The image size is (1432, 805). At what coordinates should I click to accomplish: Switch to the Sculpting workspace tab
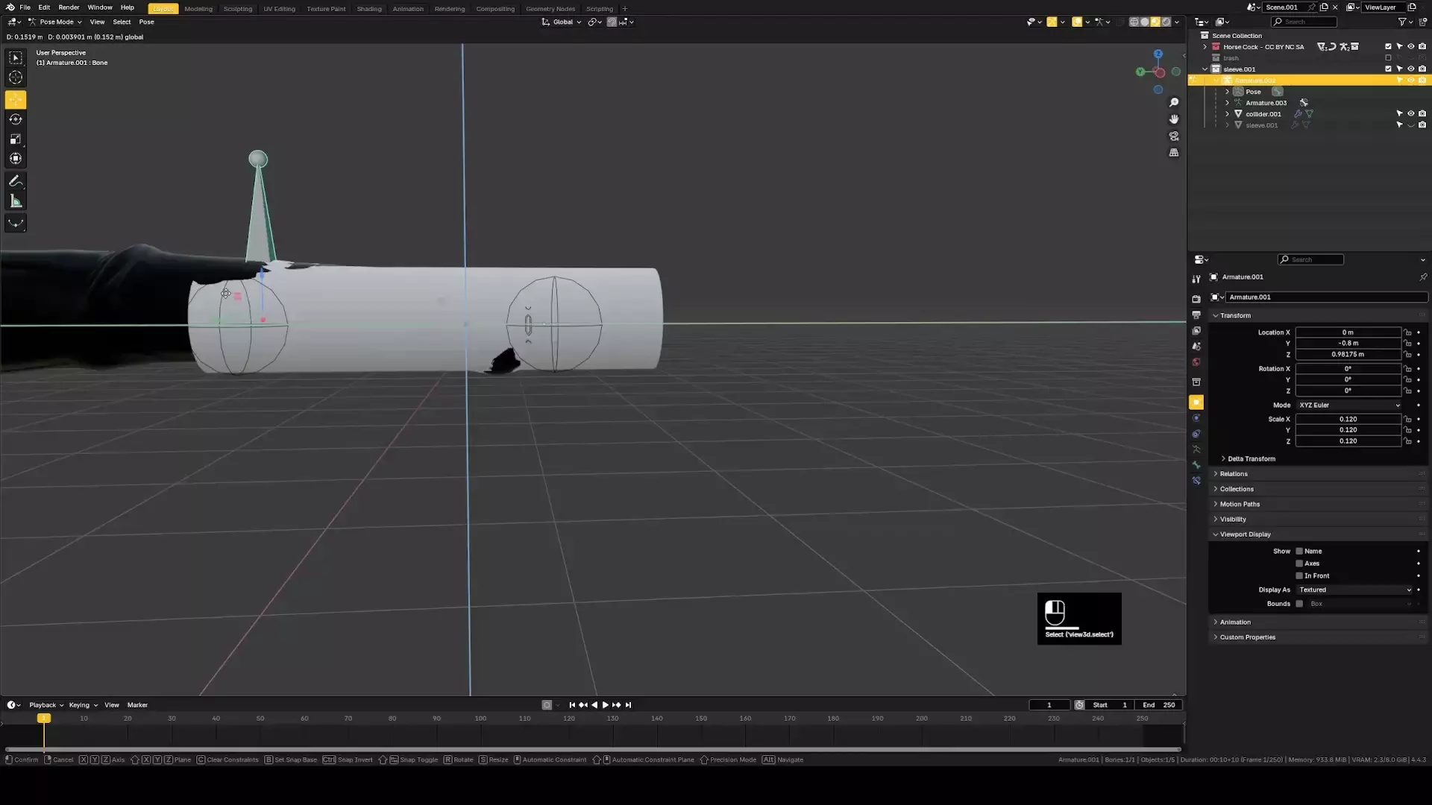tap(238, 9)
